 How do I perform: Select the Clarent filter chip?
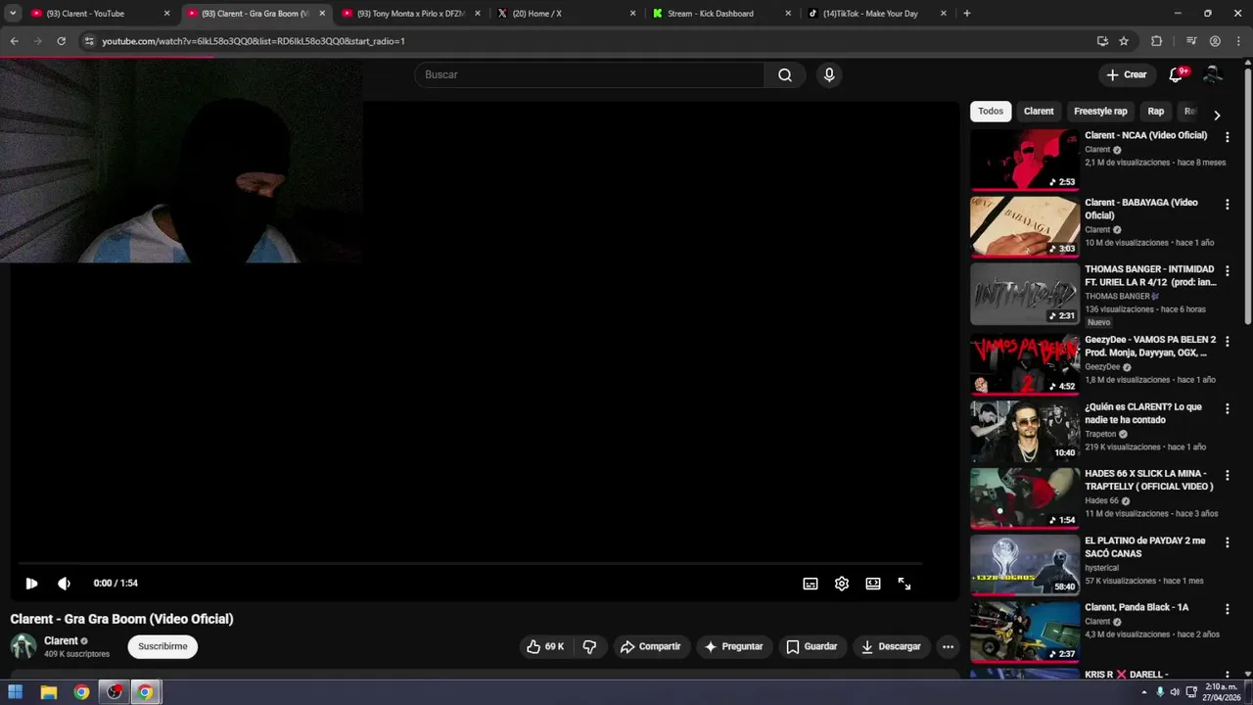1039,111
